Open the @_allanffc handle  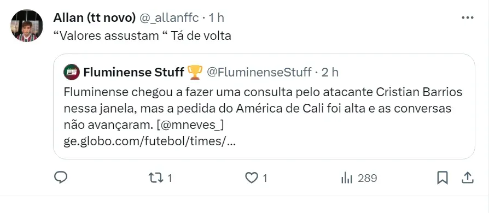point(168,18)
